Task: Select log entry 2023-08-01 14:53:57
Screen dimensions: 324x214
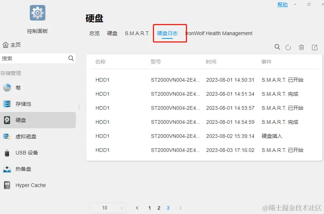Action: coord(204,108)
